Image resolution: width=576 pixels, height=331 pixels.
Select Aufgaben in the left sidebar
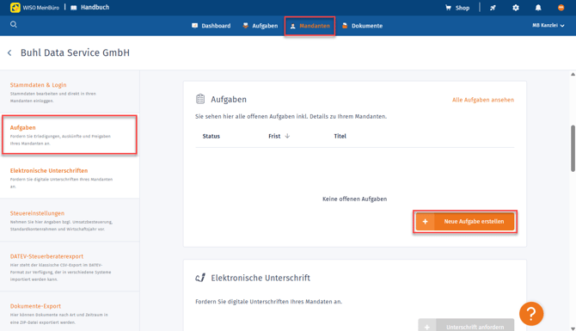[70, 135]
